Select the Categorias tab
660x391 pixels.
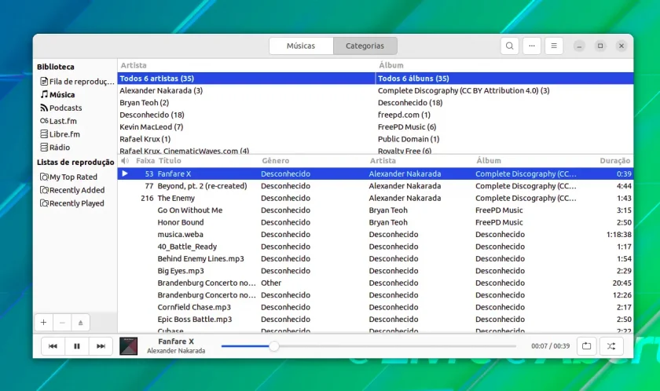[x=365, y=46]
